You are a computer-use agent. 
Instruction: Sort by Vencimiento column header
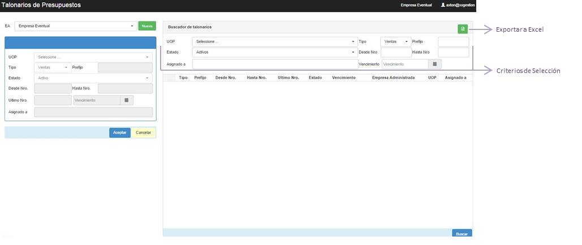344,78
